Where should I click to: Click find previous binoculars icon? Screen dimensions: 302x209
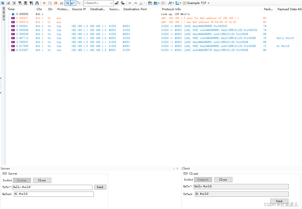pyautogui.click(x=117, y=3)
